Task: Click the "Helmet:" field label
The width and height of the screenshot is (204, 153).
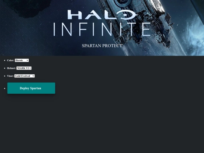Action: point(11,68)
